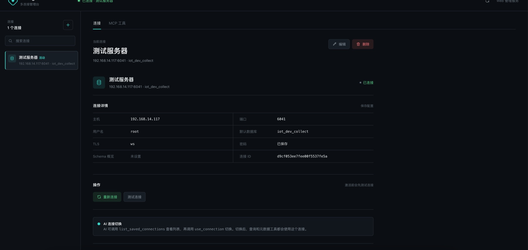Click the AI 连接切换 info heading

(112, 224)
